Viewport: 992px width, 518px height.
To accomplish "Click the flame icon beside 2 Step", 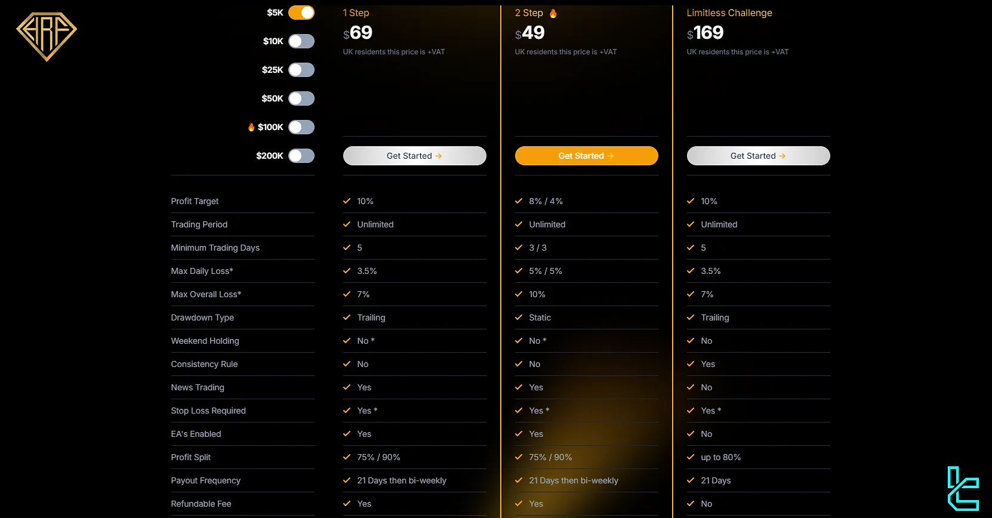I will pyautogui.click(x=553, y=13).
